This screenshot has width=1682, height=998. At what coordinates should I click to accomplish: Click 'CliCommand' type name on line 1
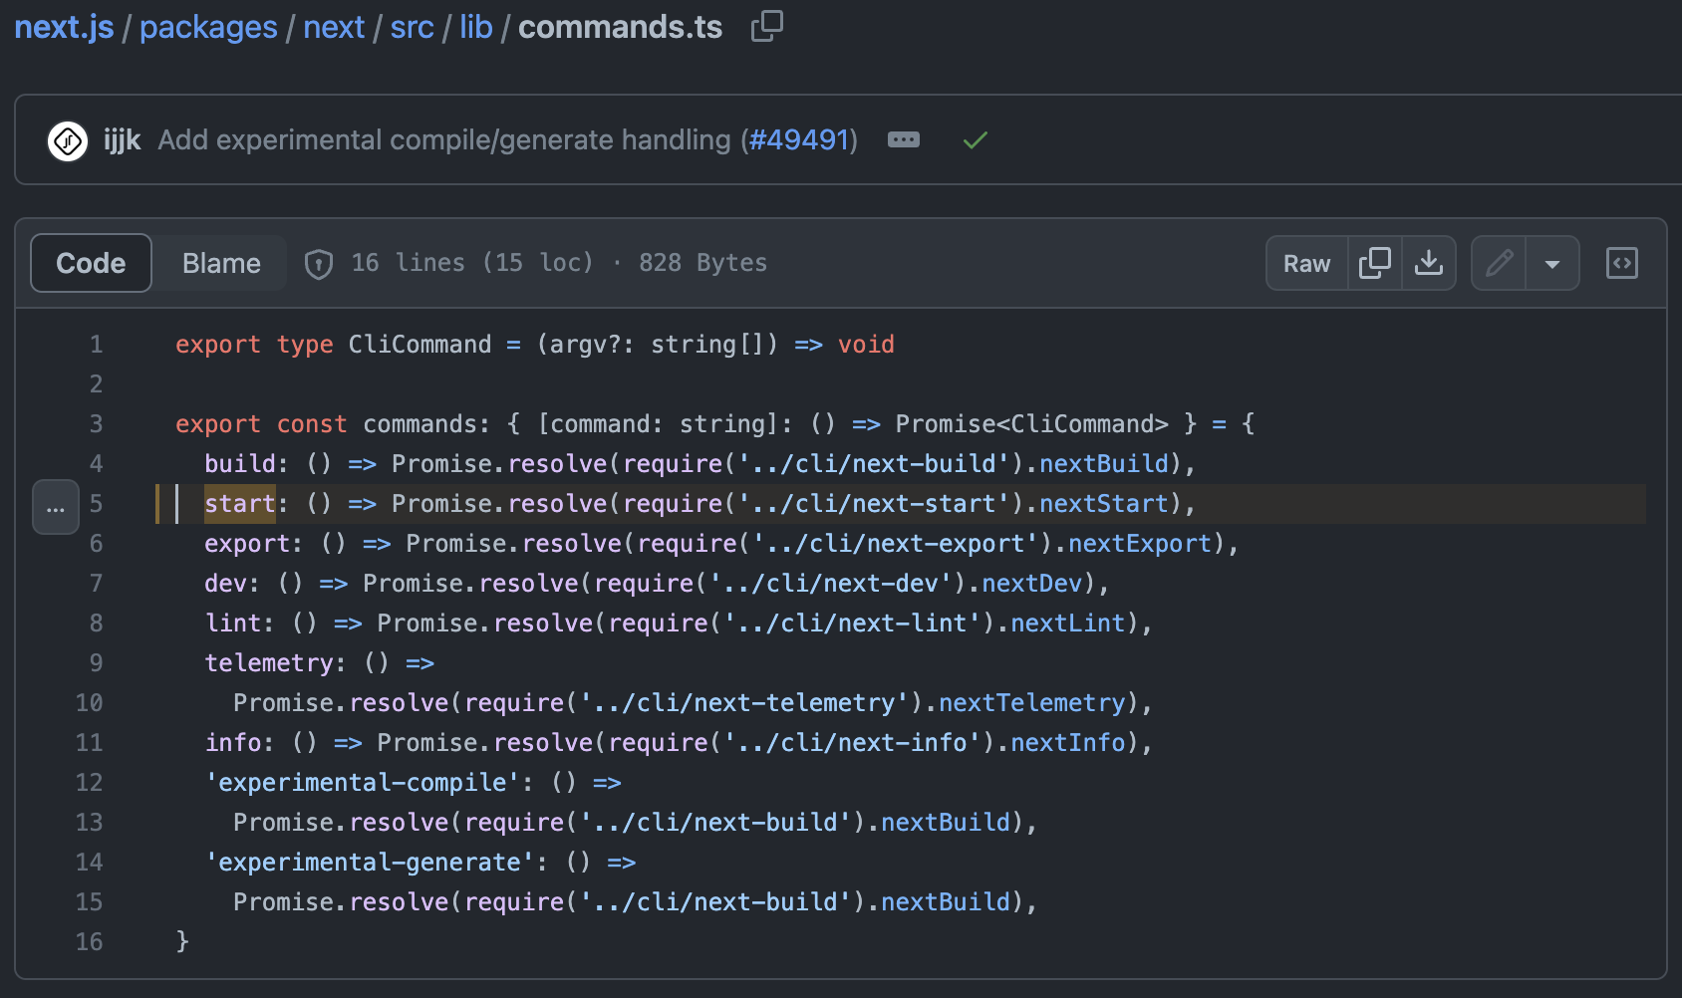420,345
